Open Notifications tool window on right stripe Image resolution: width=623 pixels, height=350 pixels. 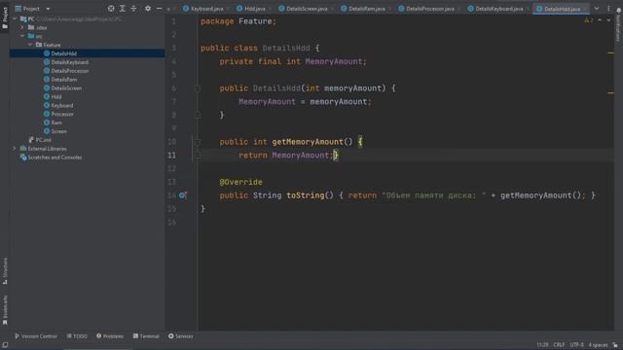click(618, 24)
